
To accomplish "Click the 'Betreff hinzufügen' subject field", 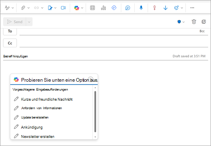I will 86,56.
